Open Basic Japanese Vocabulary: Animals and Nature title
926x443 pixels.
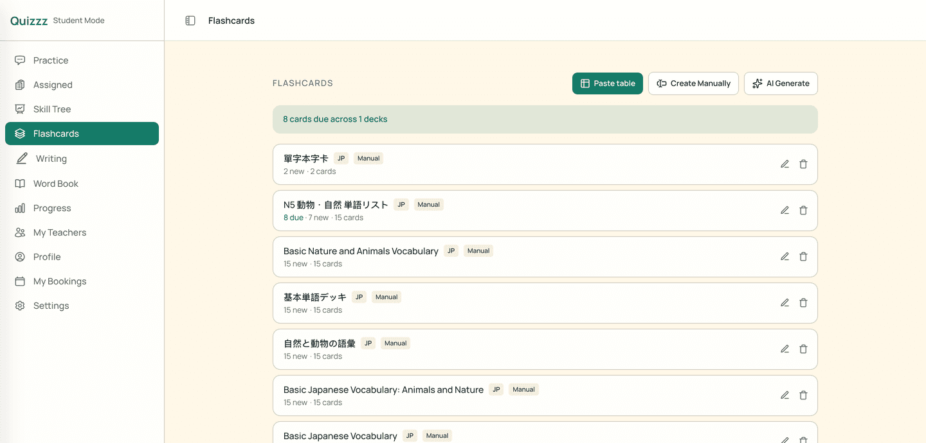tap(383, 390)
